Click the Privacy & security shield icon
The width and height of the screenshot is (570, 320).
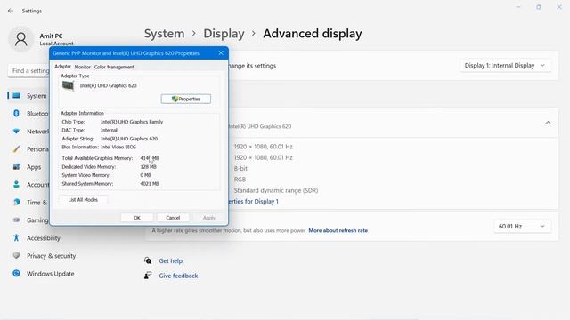coord(16,256)
